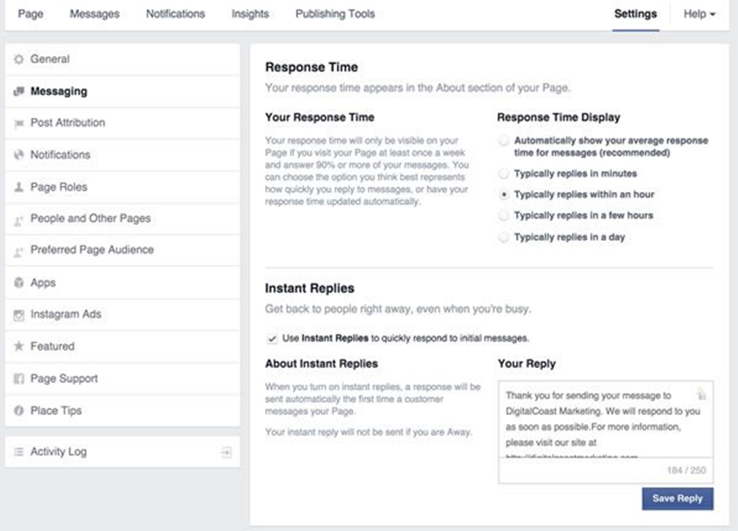This screenshot has height=531, width=738.
Task: Uncheck the Use Instant Replies checkbox
Action: tap(272, 339)
